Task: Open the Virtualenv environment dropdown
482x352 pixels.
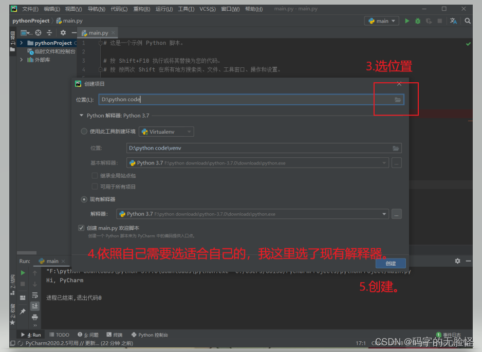Action: [x=189, y=132]
